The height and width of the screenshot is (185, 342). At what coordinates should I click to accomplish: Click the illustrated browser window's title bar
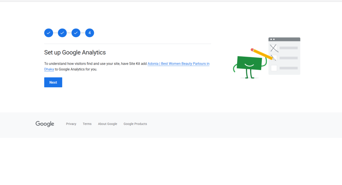pos(284,39)
